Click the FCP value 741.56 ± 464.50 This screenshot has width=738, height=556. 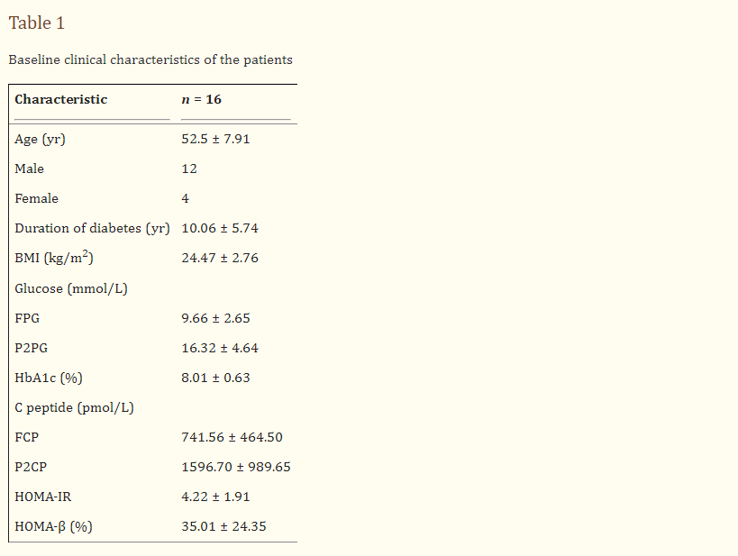232,437
